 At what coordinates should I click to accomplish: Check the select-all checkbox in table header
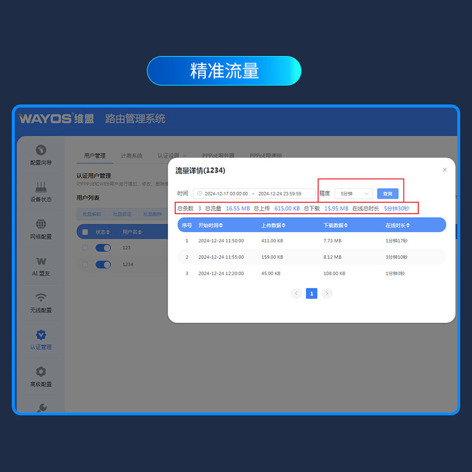click(86, 231)
